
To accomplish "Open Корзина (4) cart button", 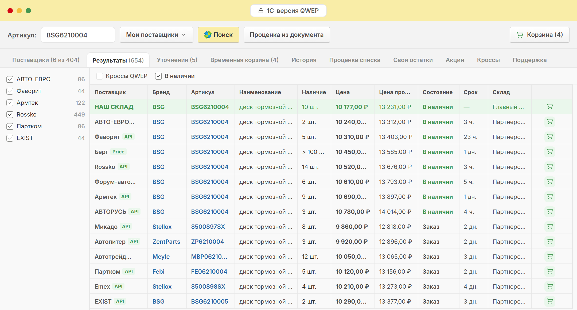I will [x=539, y=35].
